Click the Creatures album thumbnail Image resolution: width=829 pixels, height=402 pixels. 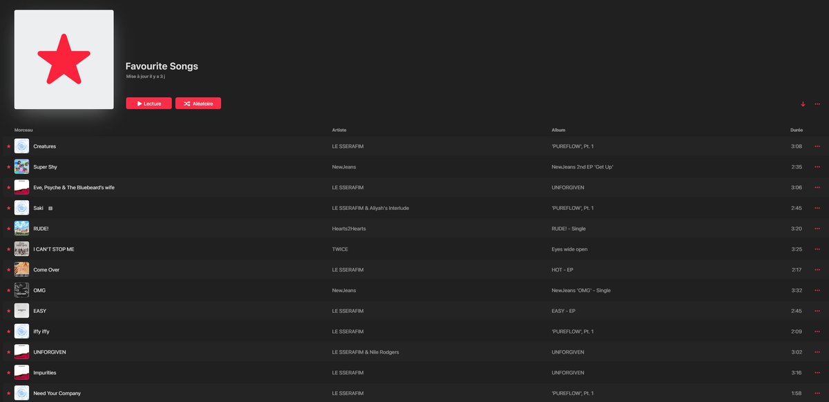click(21, 146)
